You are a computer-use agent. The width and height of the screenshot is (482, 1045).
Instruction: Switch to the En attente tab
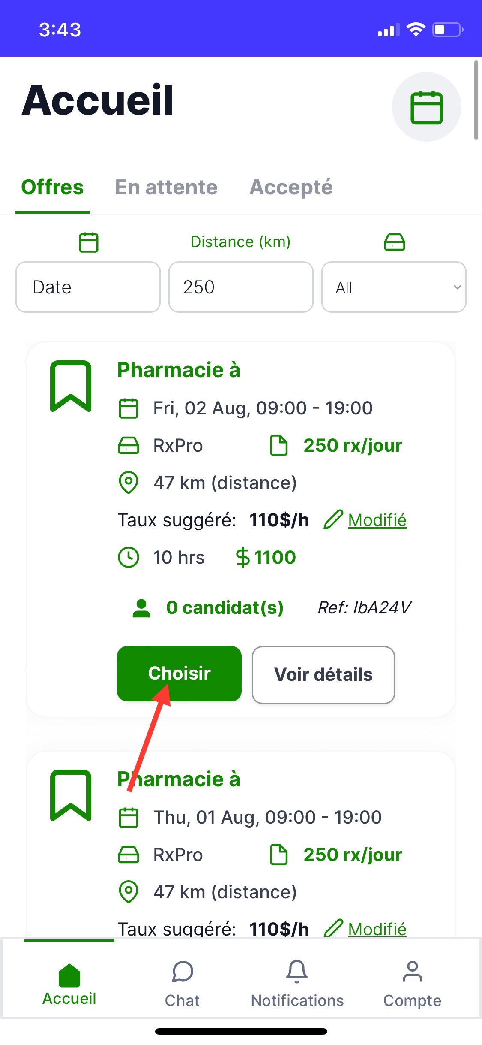(x=166, y=187)
